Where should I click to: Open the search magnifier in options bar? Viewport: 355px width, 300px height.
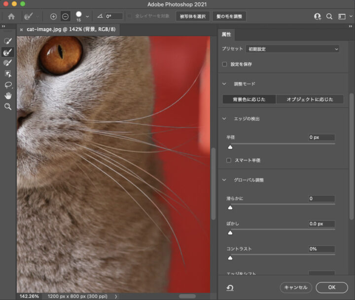coord(329,17)
